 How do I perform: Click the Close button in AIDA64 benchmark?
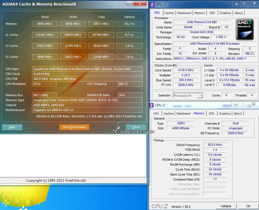coord(136,127)
